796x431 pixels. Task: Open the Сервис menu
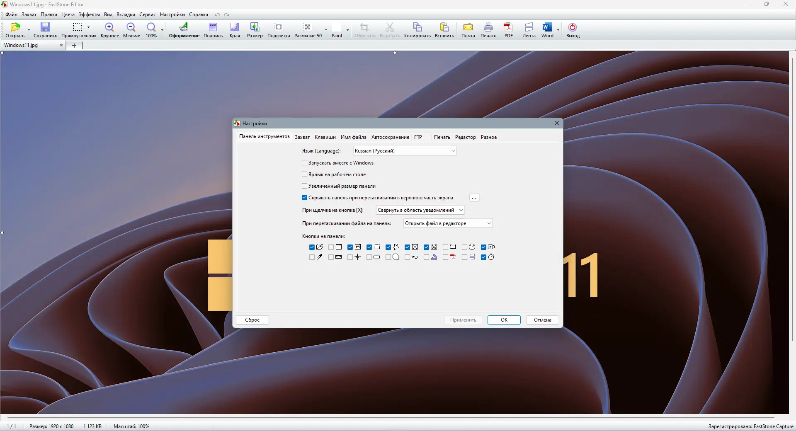(x=148, y=15)
